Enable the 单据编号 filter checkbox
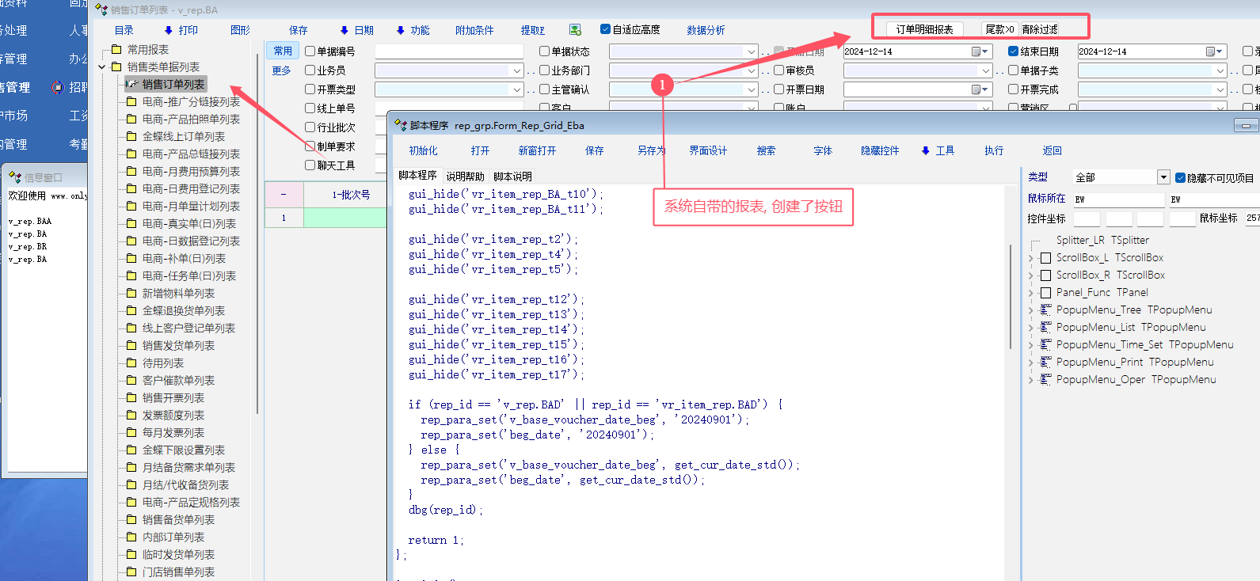Viewport: 1260px width, 581px height. click(x=310, y=51)
